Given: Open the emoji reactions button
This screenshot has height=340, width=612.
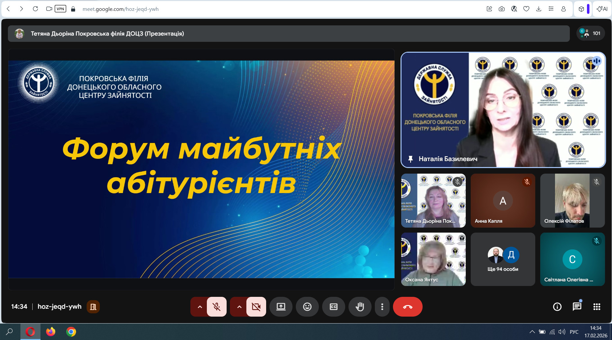Looking at the screenshot, I should click(307, 307).
